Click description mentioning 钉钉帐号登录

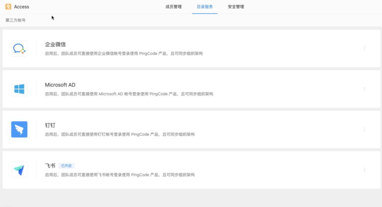pos(120,134)
